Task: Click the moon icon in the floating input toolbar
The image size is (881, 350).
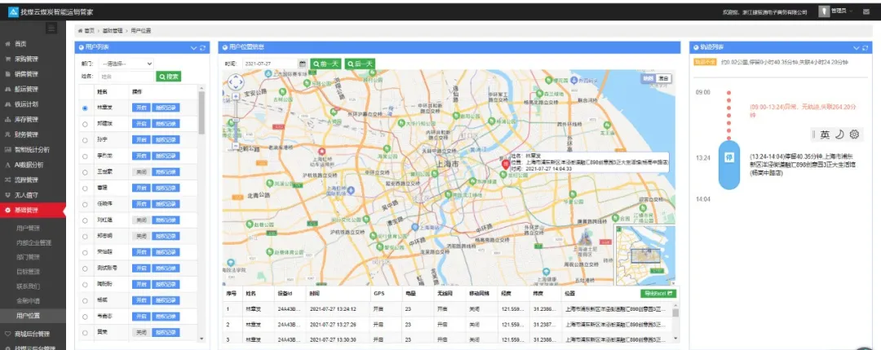Action: point(839,135)
